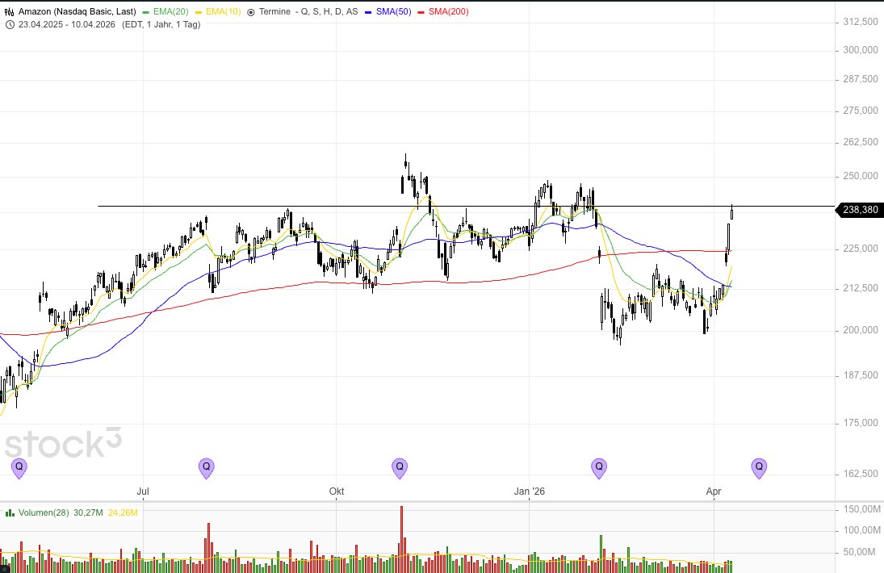This screenshot has width=884, height=573.
Task: Select the EMA(20) green indicator legend
Action: 165,12
